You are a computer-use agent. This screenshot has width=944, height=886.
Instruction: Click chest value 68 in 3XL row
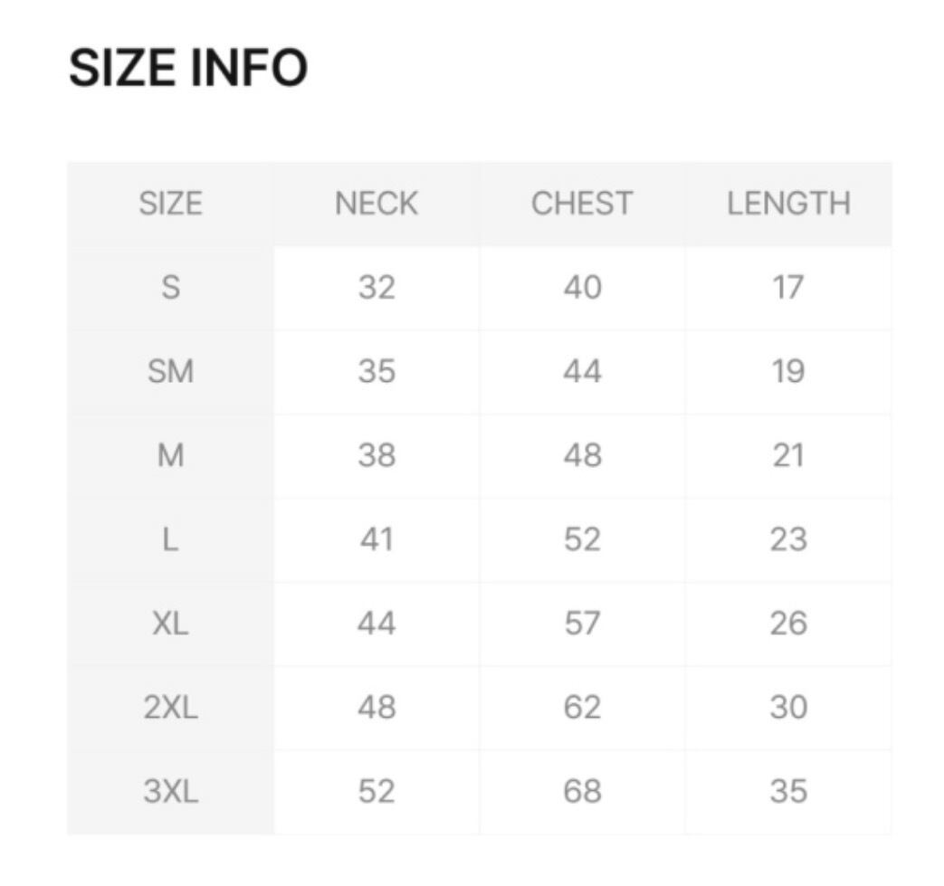581,791
